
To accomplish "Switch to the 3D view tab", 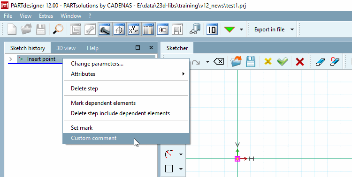I will [x=66, y=48].
